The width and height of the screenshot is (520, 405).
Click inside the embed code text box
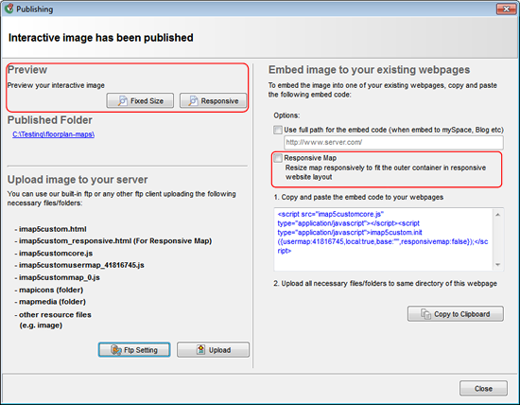pos(383,239)
